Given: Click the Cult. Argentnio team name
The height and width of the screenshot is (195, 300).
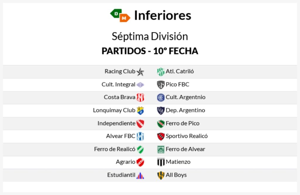Looking at the screenshot, I should tap(185, 97).
